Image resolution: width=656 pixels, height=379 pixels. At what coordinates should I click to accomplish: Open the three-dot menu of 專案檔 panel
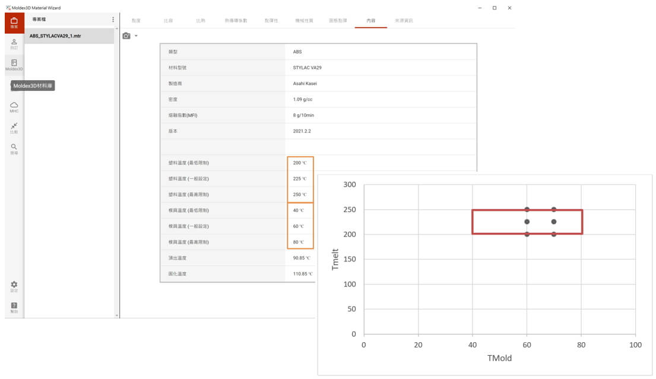coord(113,20)
